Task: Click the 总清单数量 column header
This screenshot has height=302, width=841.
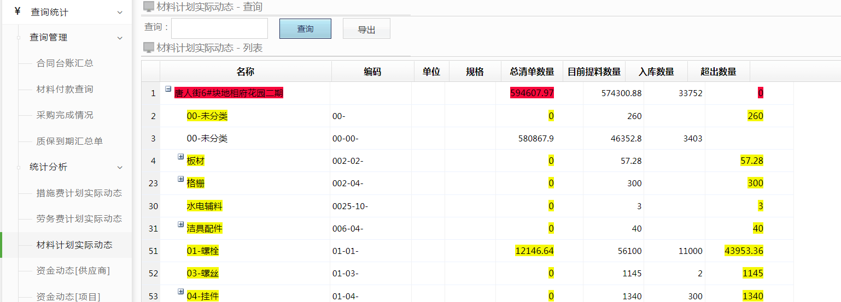Action: pyautogui.click(x=532, y=72)
